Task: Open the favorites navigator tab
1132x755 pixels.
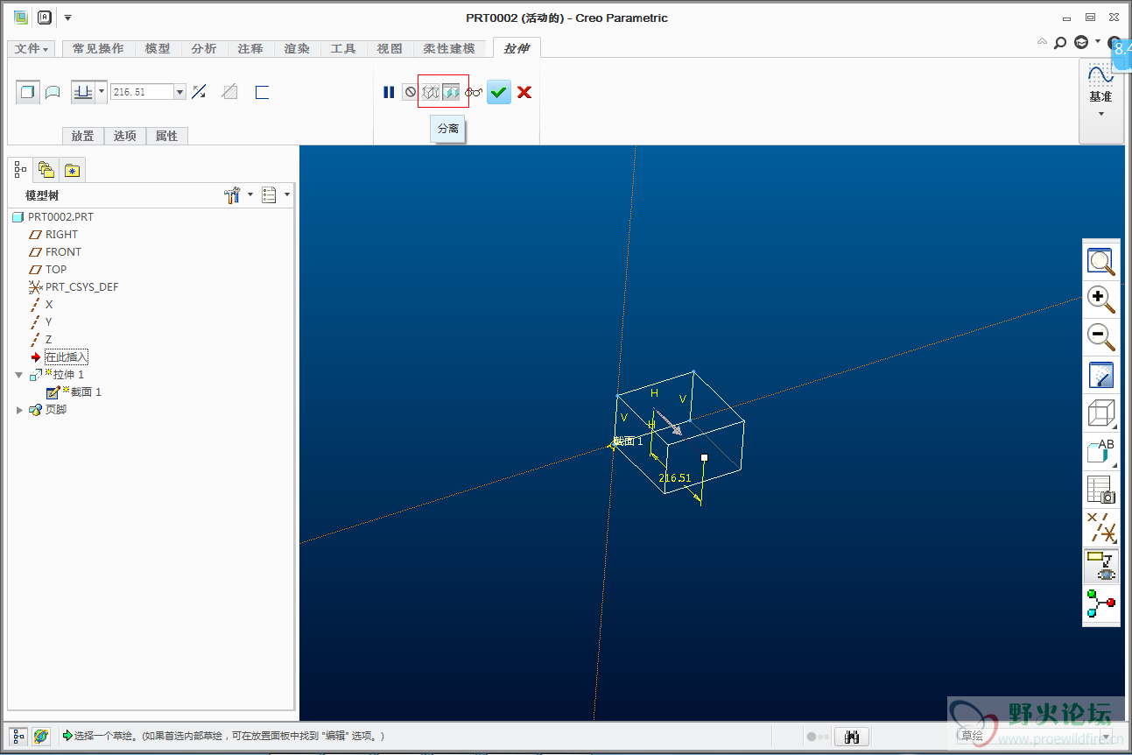Action: [72, 170]
